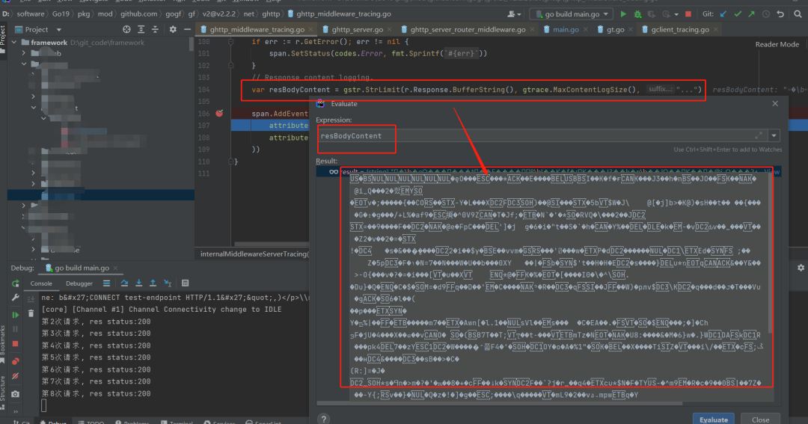This screenshot has width=808, height=424.
Task: Enable Reader Mode in editor
Action: (x=777, y=44)
